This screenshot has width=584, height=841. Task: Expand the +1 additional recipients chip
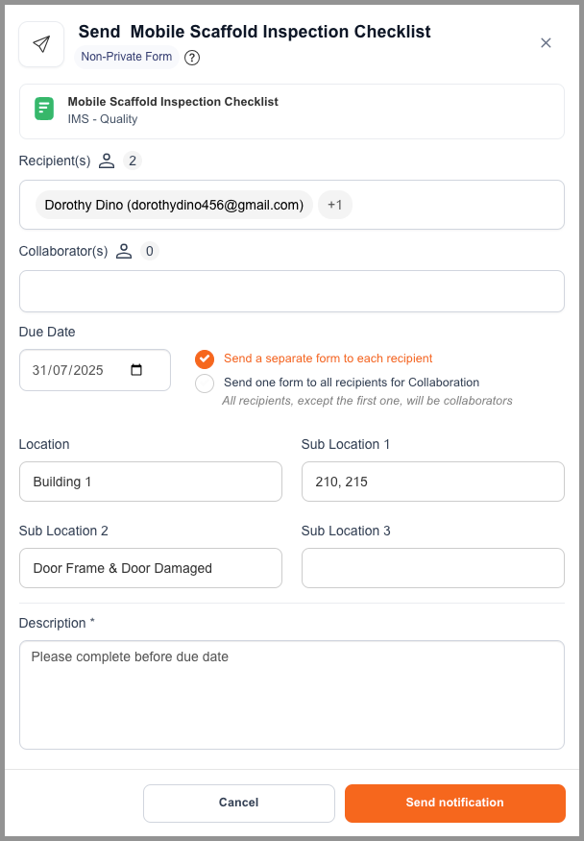(x=335, y=205)
